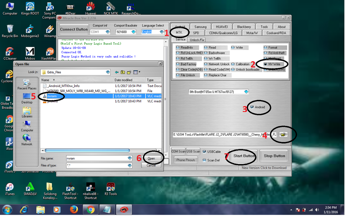This screenshot has height=217, width=346.
Task: Select the Network Unlock radio option
Action: [x=206, y=64]
